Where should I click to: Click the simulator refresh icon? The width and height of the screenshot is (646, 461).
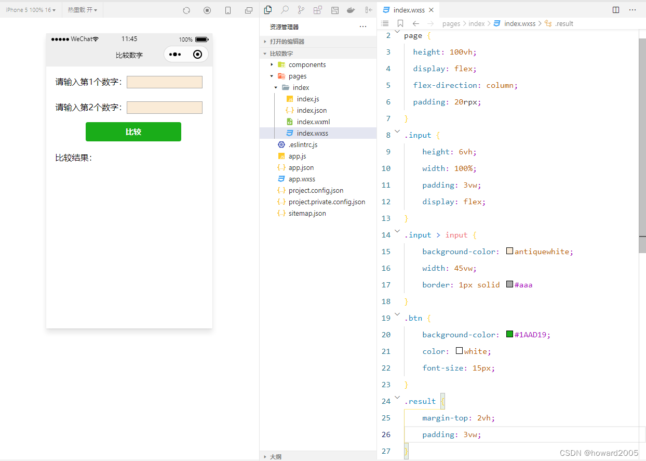[187, 10]
